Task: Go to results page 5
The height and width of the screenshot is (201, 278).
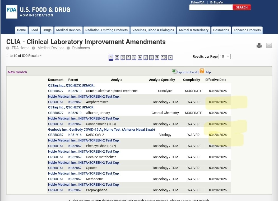Action: 134,57
